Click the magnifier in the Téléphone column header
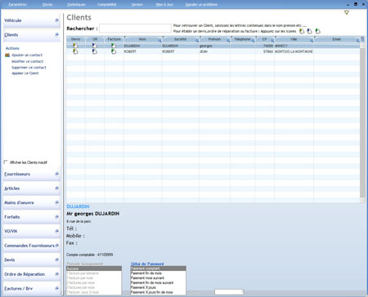The height and width of the screenshot is (297, 368). tap(253, 41)
